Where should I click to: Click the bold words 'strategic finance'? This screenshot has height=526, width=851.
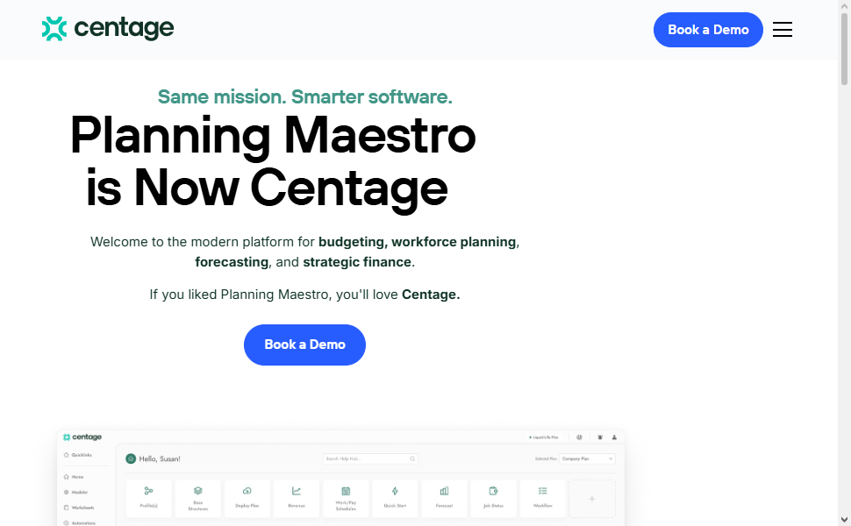[357, 262]
